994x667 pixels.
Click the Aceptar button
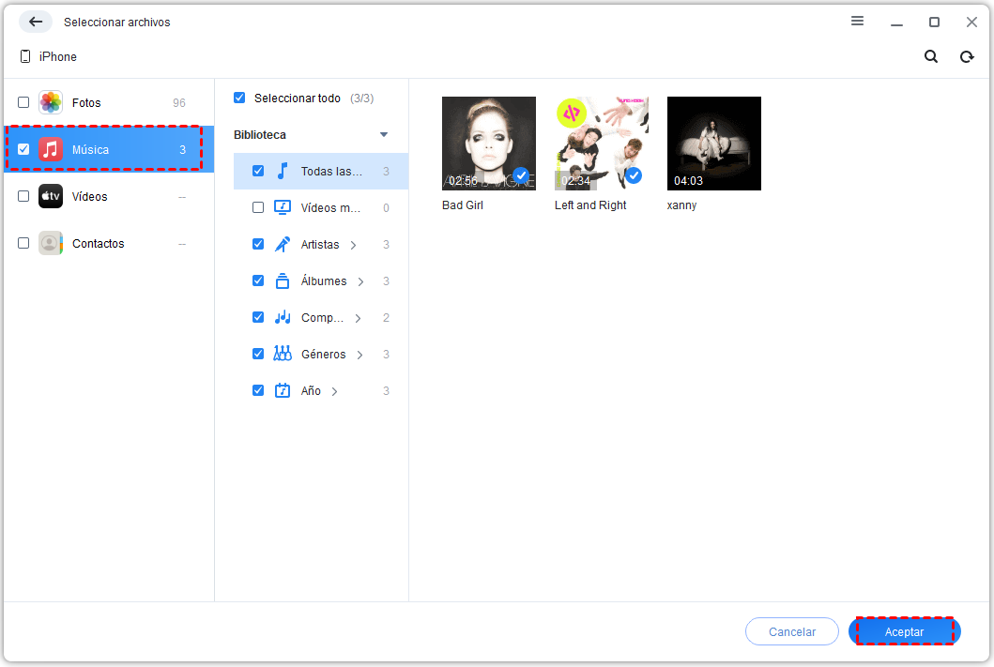(904, 631)
